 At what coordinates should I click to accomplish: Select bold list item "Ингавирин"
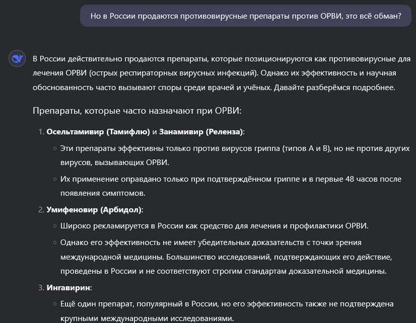(68, 288)
